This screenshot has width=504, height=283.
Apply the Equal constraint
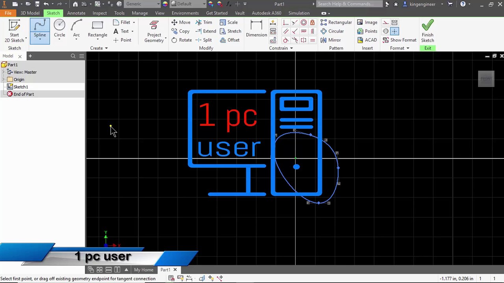[312, 40]
